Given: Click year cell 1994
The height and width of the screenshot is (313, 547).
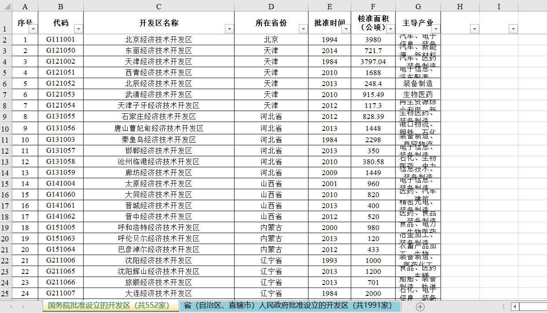Looking at the screenshot, I should [x=330, y=40].
